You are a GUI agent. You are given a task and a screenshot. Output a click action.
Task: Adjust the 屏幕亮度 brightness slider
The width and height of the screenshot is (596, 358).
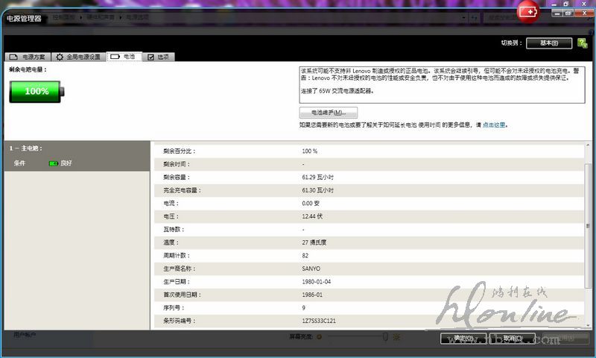click(385, 337)
